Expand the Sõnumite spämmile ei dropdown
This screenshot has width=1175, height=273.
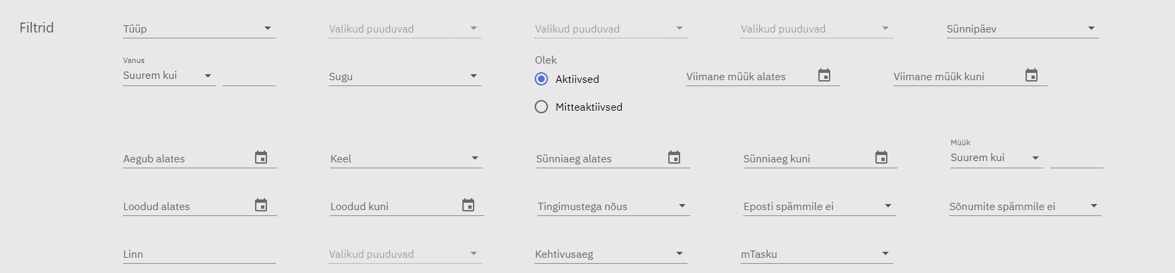pyautogui.click(x=1025, y=206)
